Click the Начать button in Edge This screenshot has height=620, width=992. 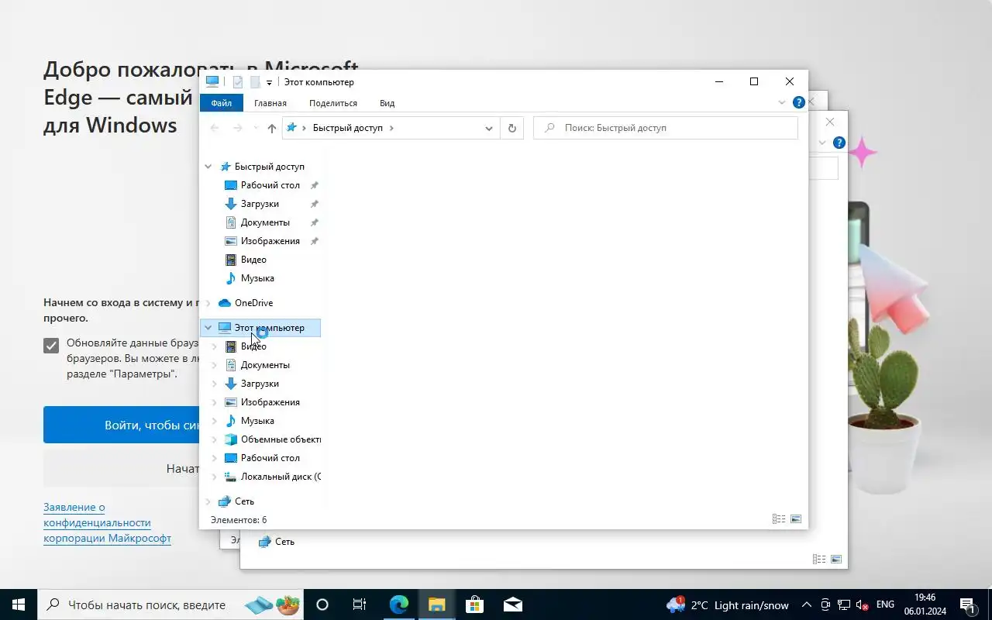[x=121, y=468]
